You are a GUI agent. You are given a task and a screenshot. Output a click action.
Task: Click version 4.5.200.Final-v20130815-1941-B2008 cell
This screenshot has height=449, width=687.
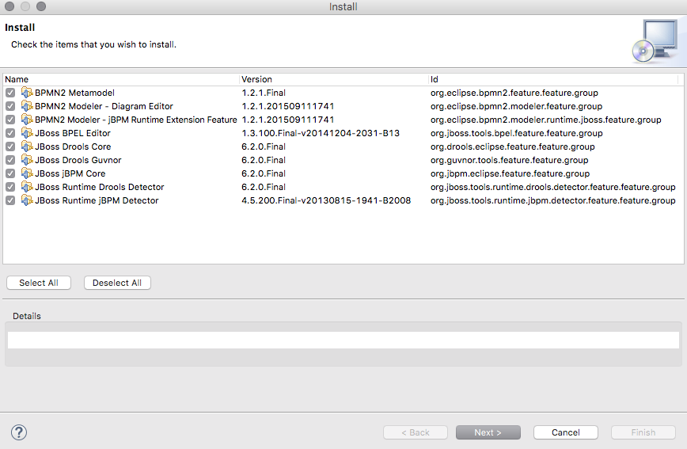(326, 200)
